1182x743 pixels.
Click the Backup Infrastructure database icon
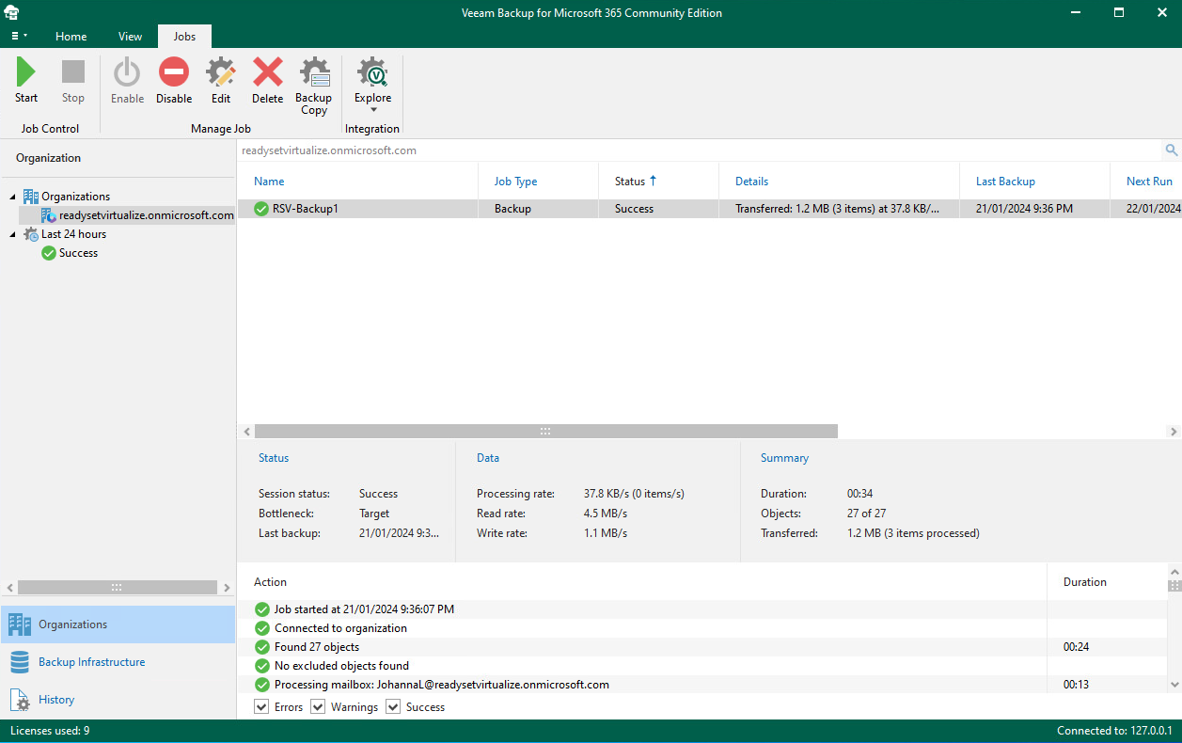coord(20,662)
